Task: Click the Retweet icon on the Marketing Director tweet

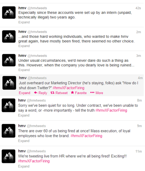Action: tap(52, 93)
